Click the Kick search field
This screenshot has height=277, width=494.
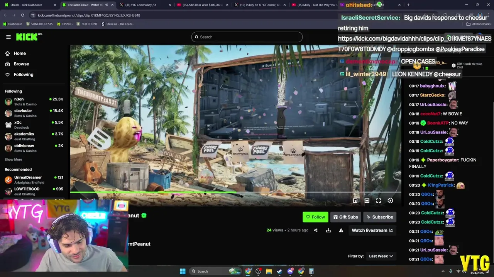(247, 37)
